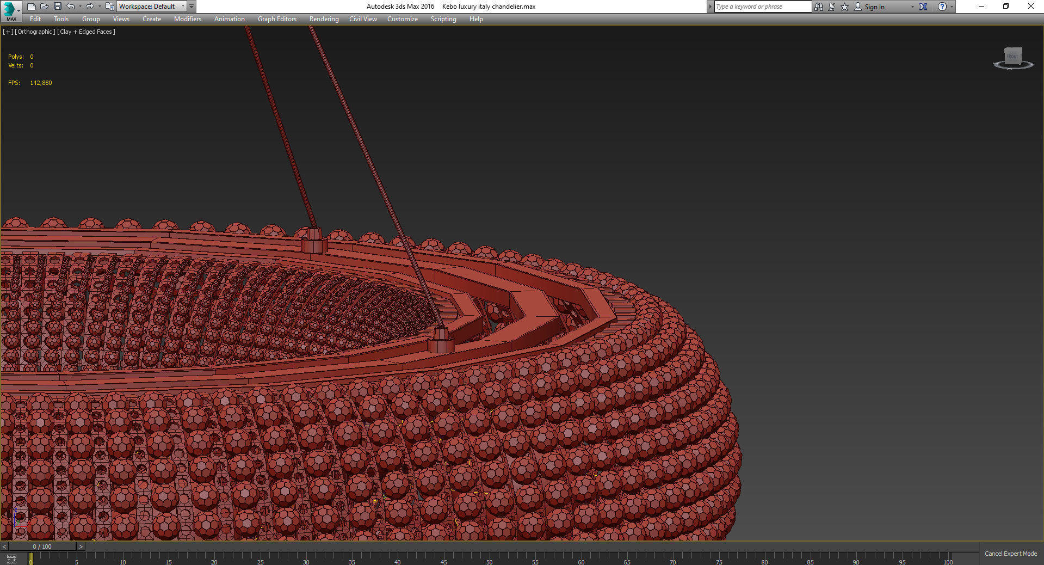Viewport: 1044px width, 565px height.
Task: Click the 0 / 100 time slider handle
Action: [42, 546]
